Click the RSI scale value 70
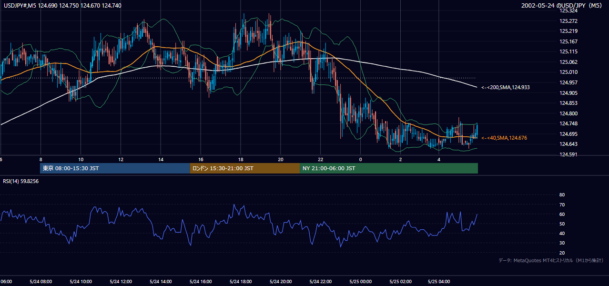 (562, 204)
